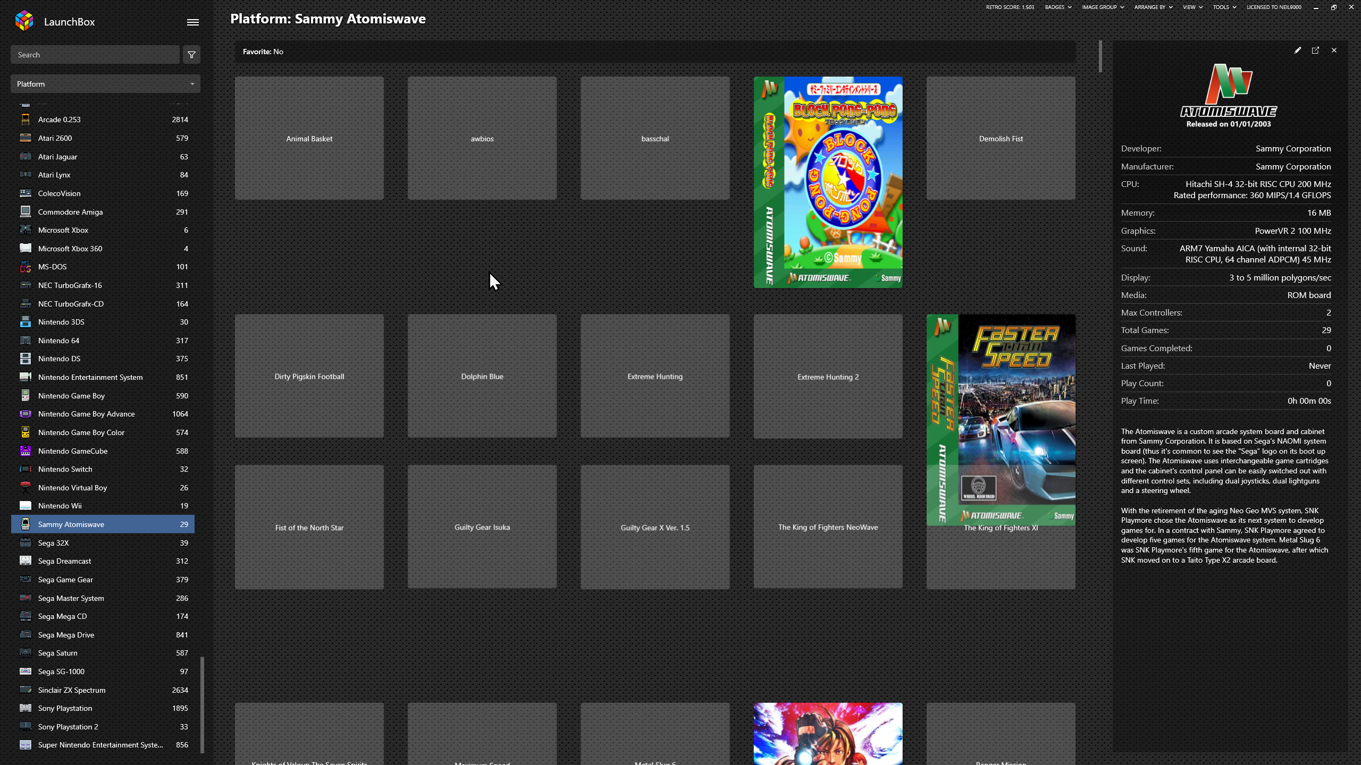1361x765 pixels.
Task: Open the Tools dropdown menu
Action: [1224, 7]
